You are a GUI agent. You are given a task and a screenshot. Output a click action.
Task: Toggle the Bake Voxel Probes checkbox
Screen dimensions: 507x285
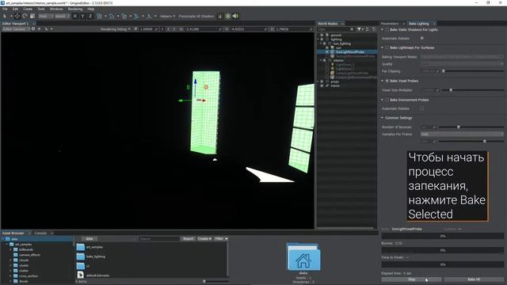(x=387, y=81)
